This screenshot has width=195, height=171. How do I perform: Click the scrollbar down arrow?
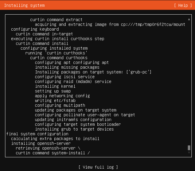(x=189, y=152)
